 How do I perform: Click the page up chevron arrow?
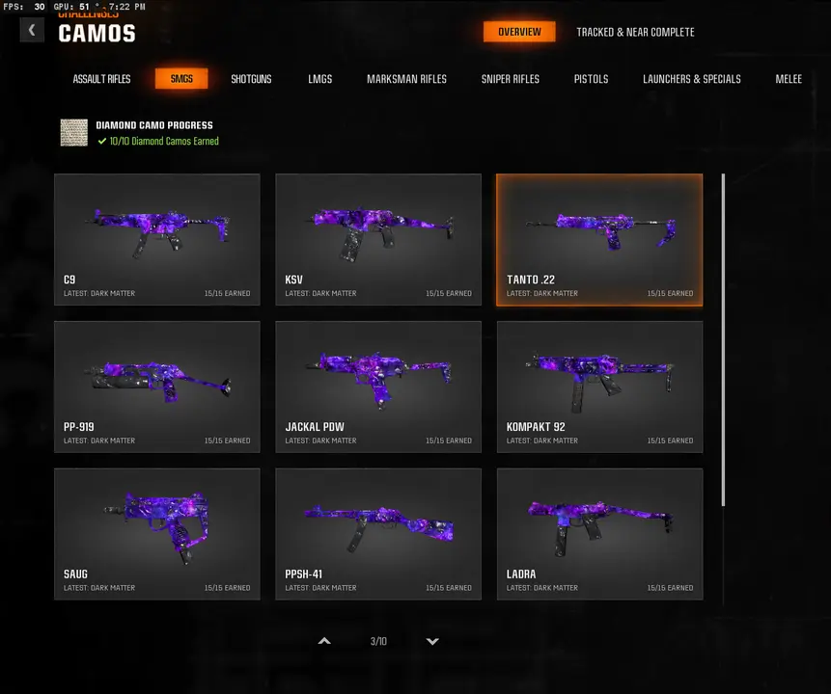pyautogui.click(x=324, y=641)
